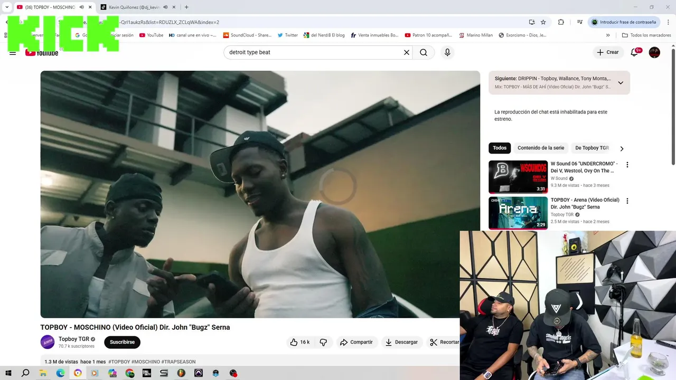Open the SoundCloud bookmark
The height and width of the screenshot is (380, 676).
point(247,35)
